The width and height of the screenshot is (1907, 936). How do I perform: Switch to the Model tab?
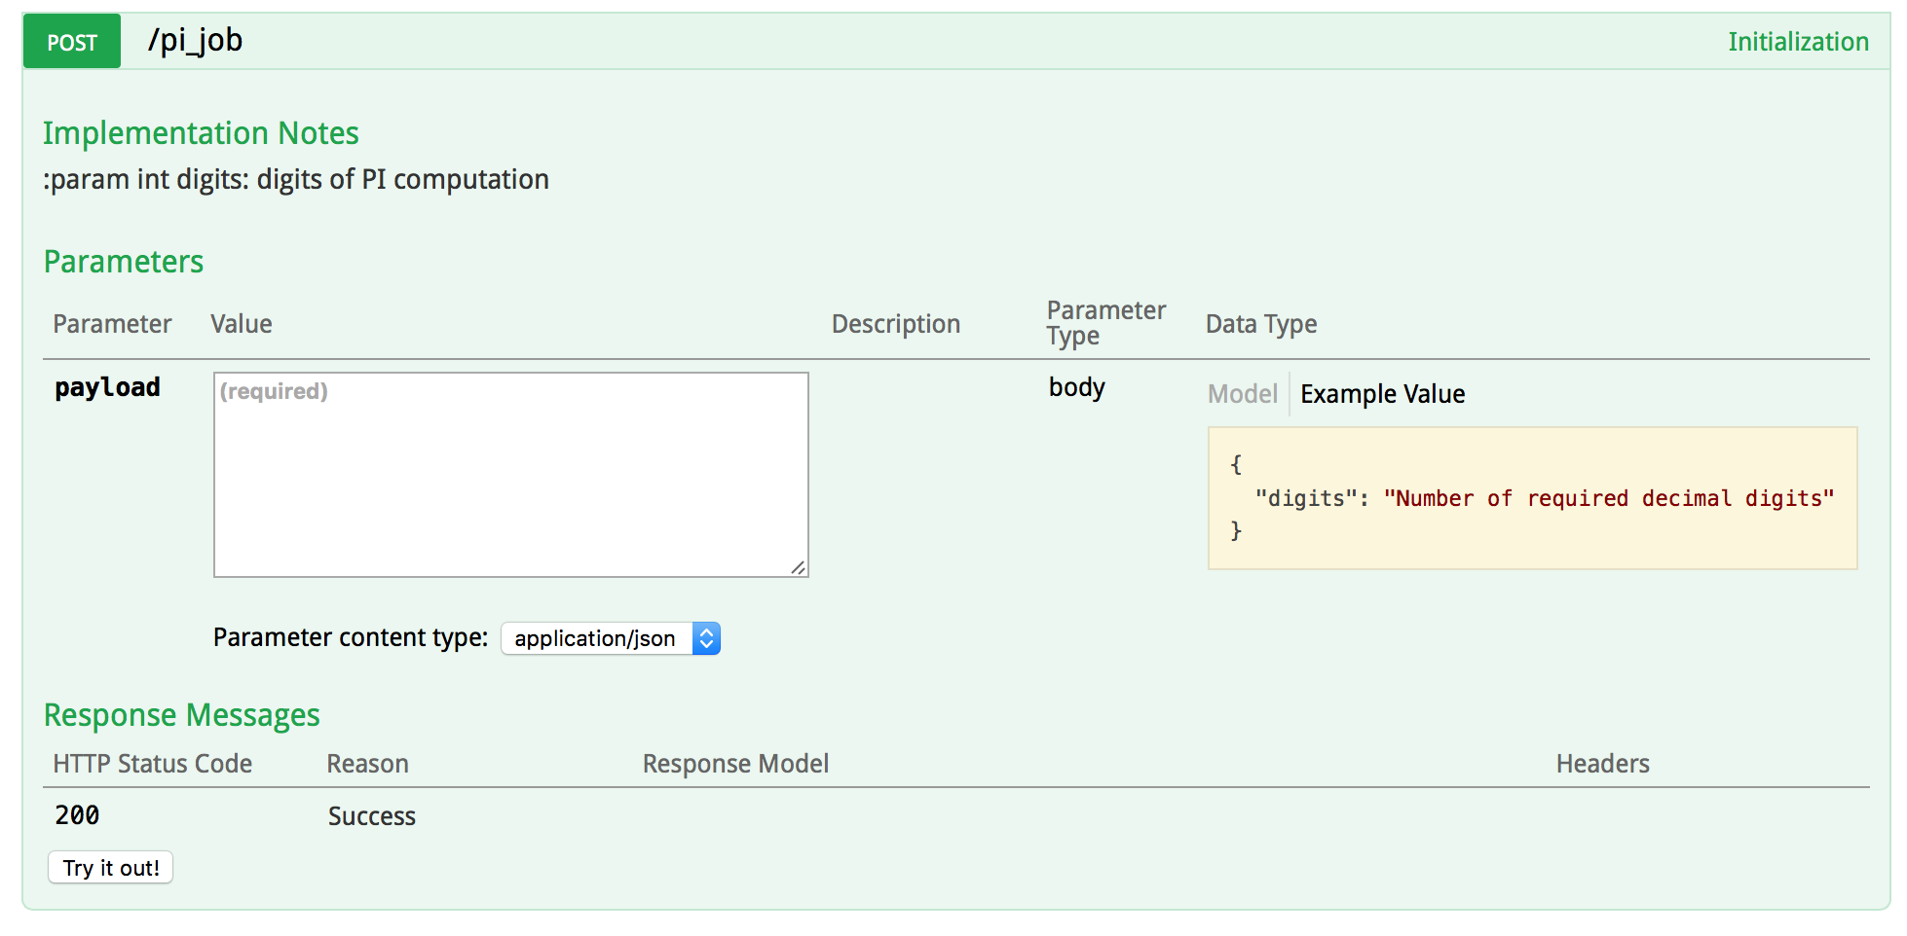click(1242, 394)
